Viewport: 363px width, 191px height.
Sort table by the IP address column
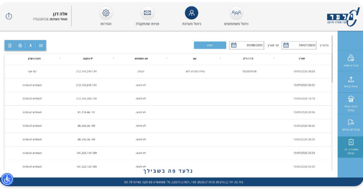(x=87, y=58)
